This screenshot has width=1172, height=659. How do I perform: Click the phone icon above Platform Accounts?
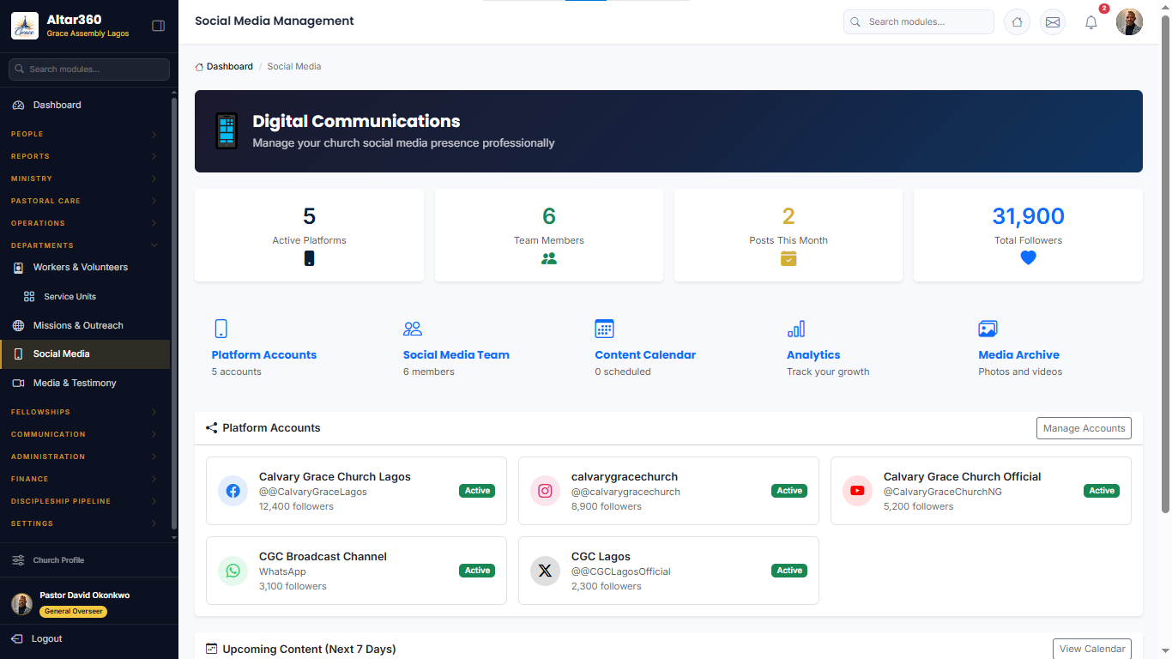(221, 329)
